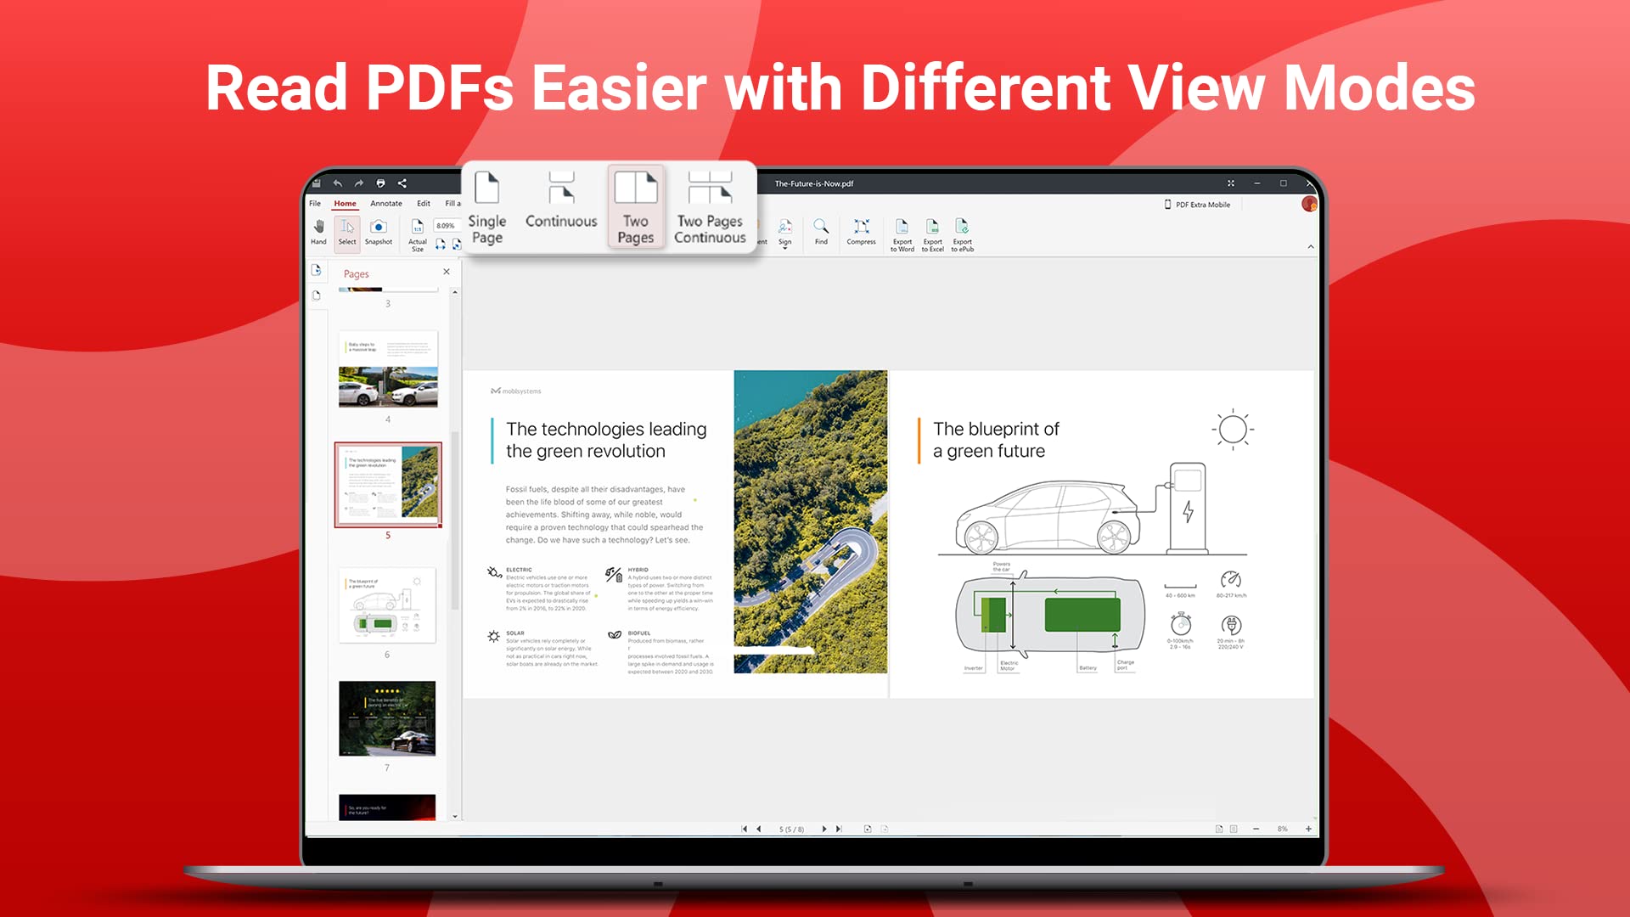Screen dimensions: 1630x917
Task: Collapse the ribbon with the chevron
Action: tap(1310, 246)
